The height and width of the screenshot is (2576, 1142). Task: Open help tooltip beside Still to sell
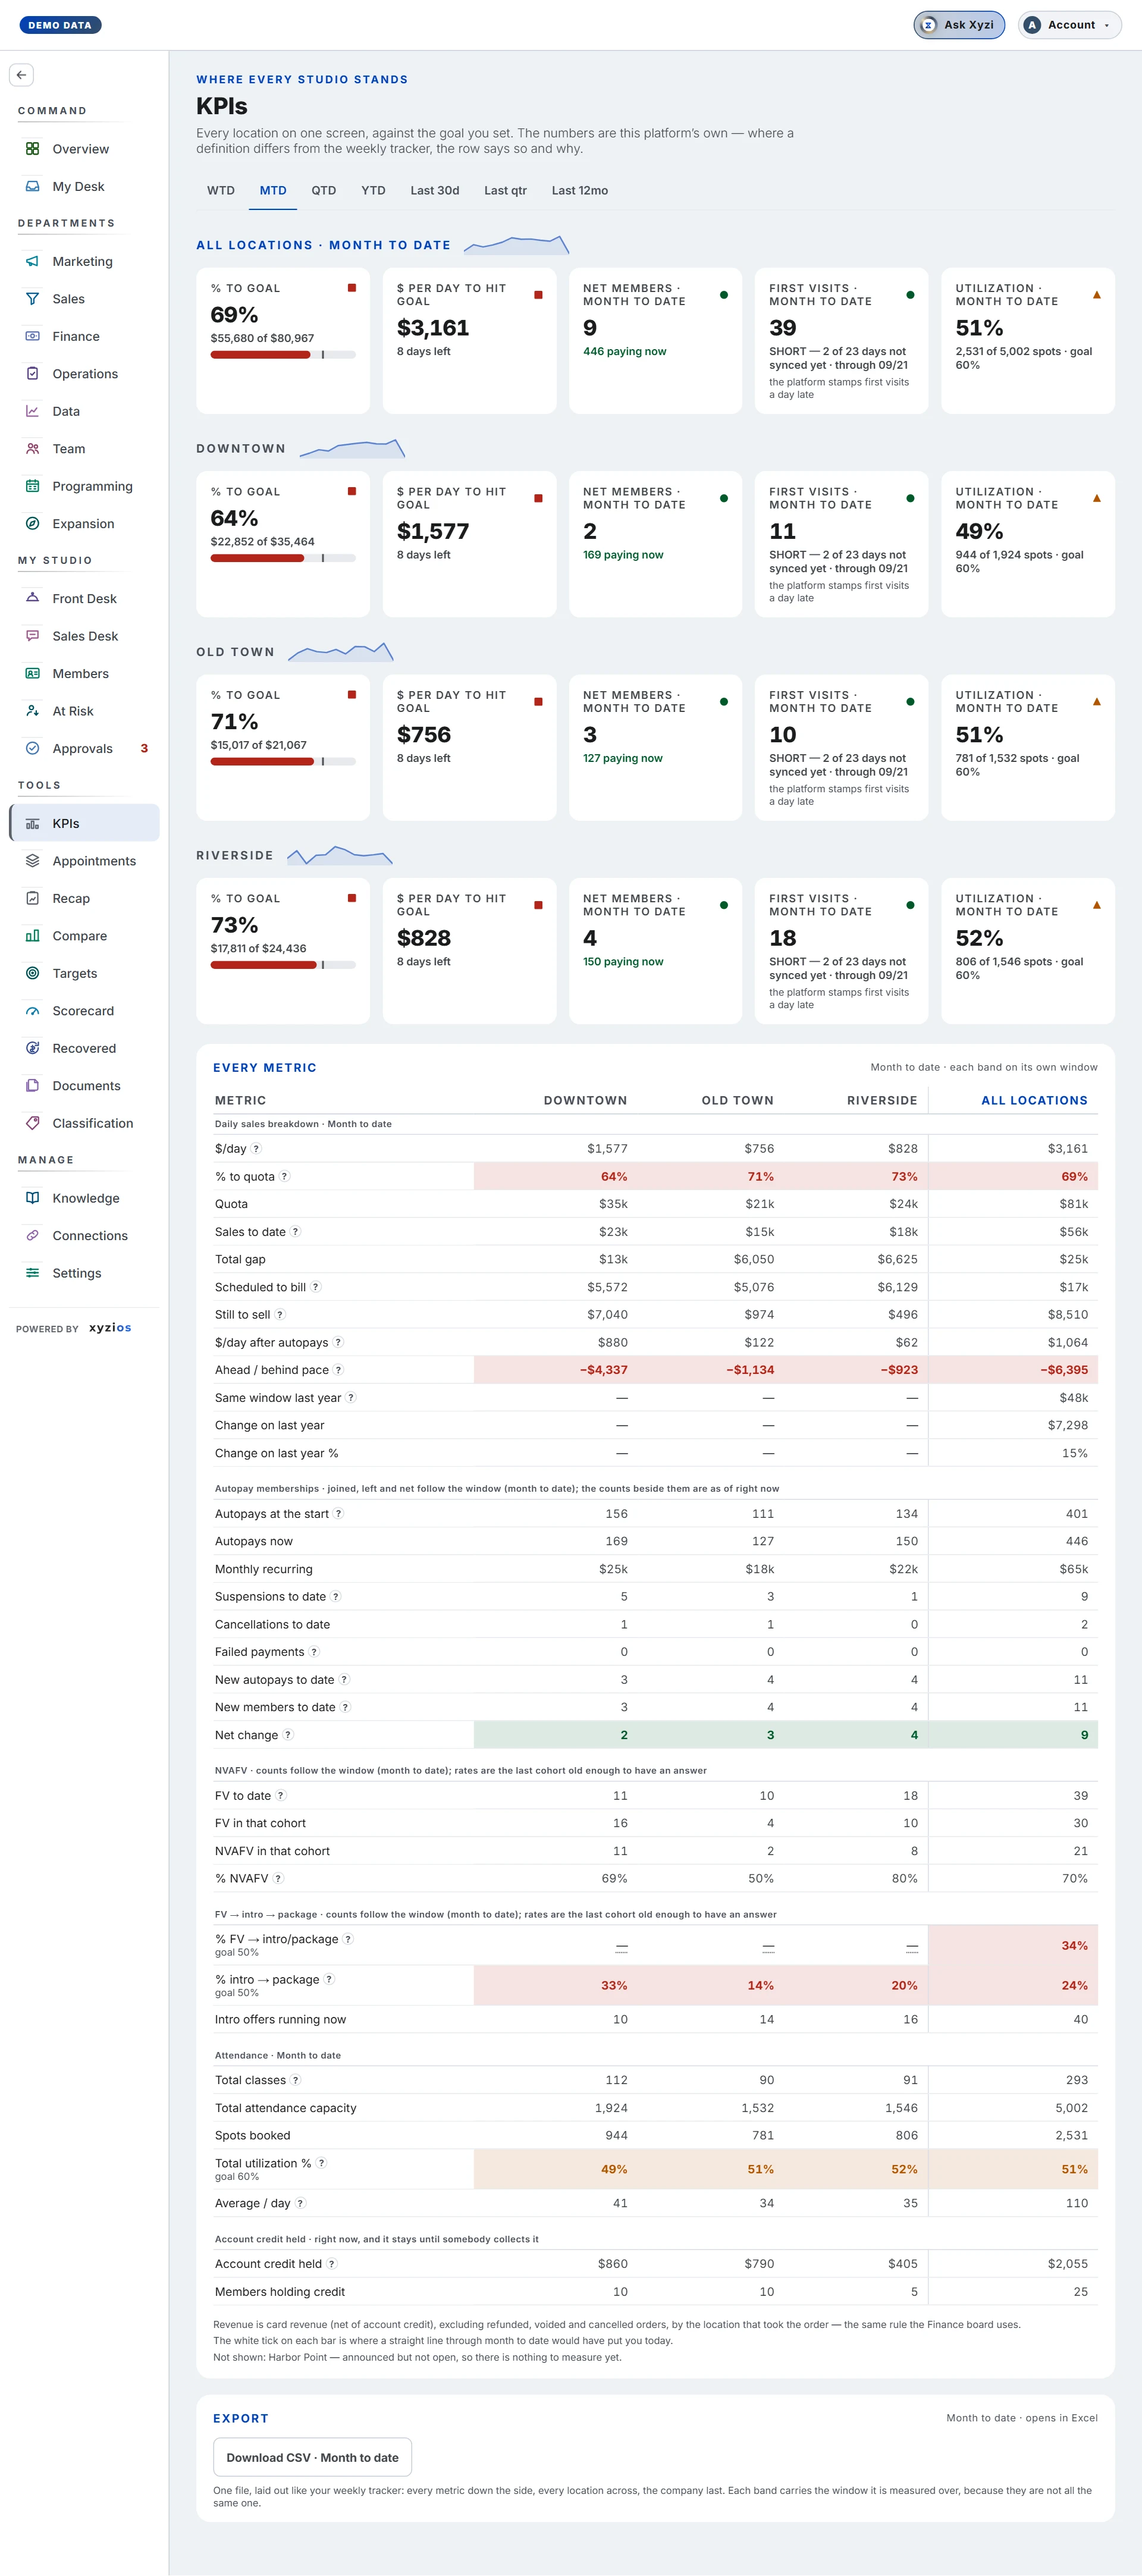click(280, 1315)
